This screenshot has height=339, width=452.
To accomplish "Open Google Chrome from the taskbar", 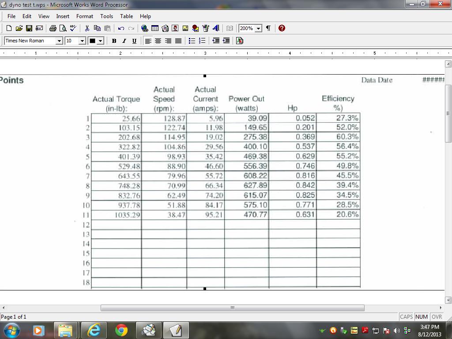I will click(121, 330).
